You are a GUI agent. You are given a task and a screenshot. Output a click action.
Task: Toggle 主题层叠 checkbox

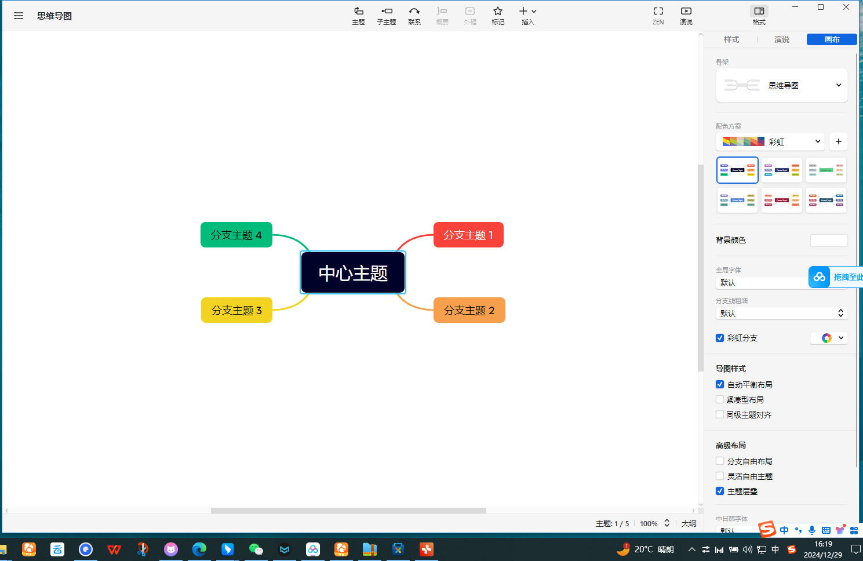point(720,491)
